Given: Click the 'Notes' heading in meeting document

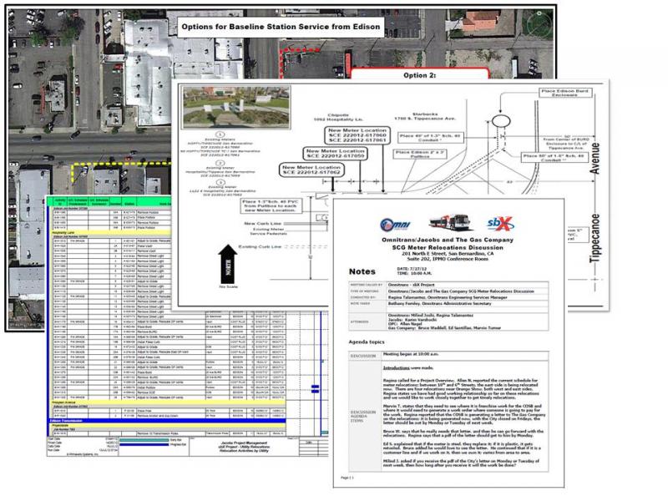Looking at the screenshot, I should pos(362,271).
